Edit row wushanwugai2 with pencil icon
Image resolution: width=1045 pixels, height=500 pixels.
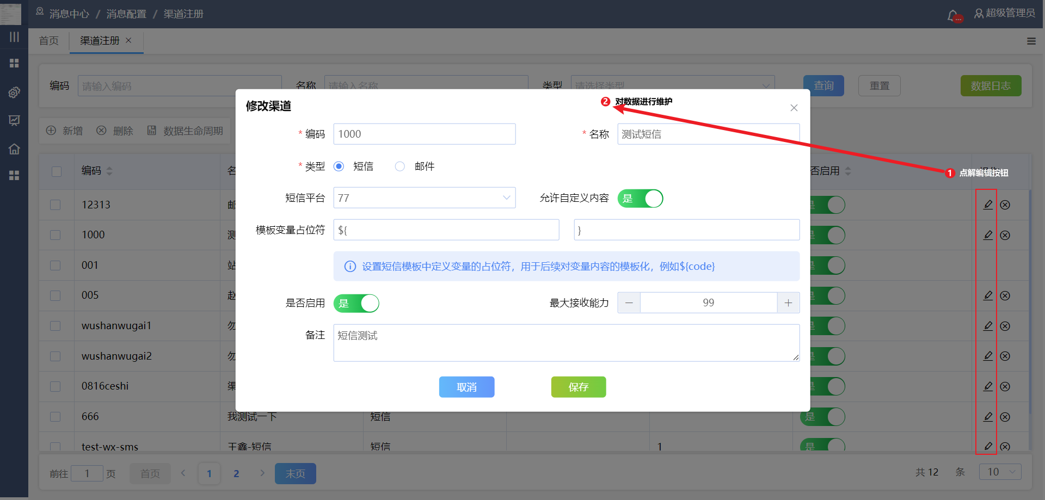pos(988,356)
